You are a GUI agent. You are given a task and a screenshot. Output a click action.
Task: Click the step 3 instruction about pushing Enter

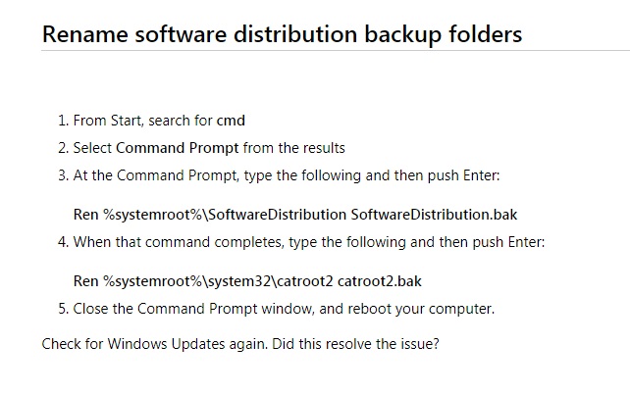pyautogui.click(x=287, y=175)
